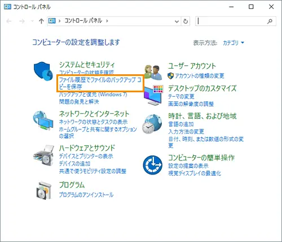Expand the recent locations arrow next to forward
282x242 pixels.
[32, 21]
